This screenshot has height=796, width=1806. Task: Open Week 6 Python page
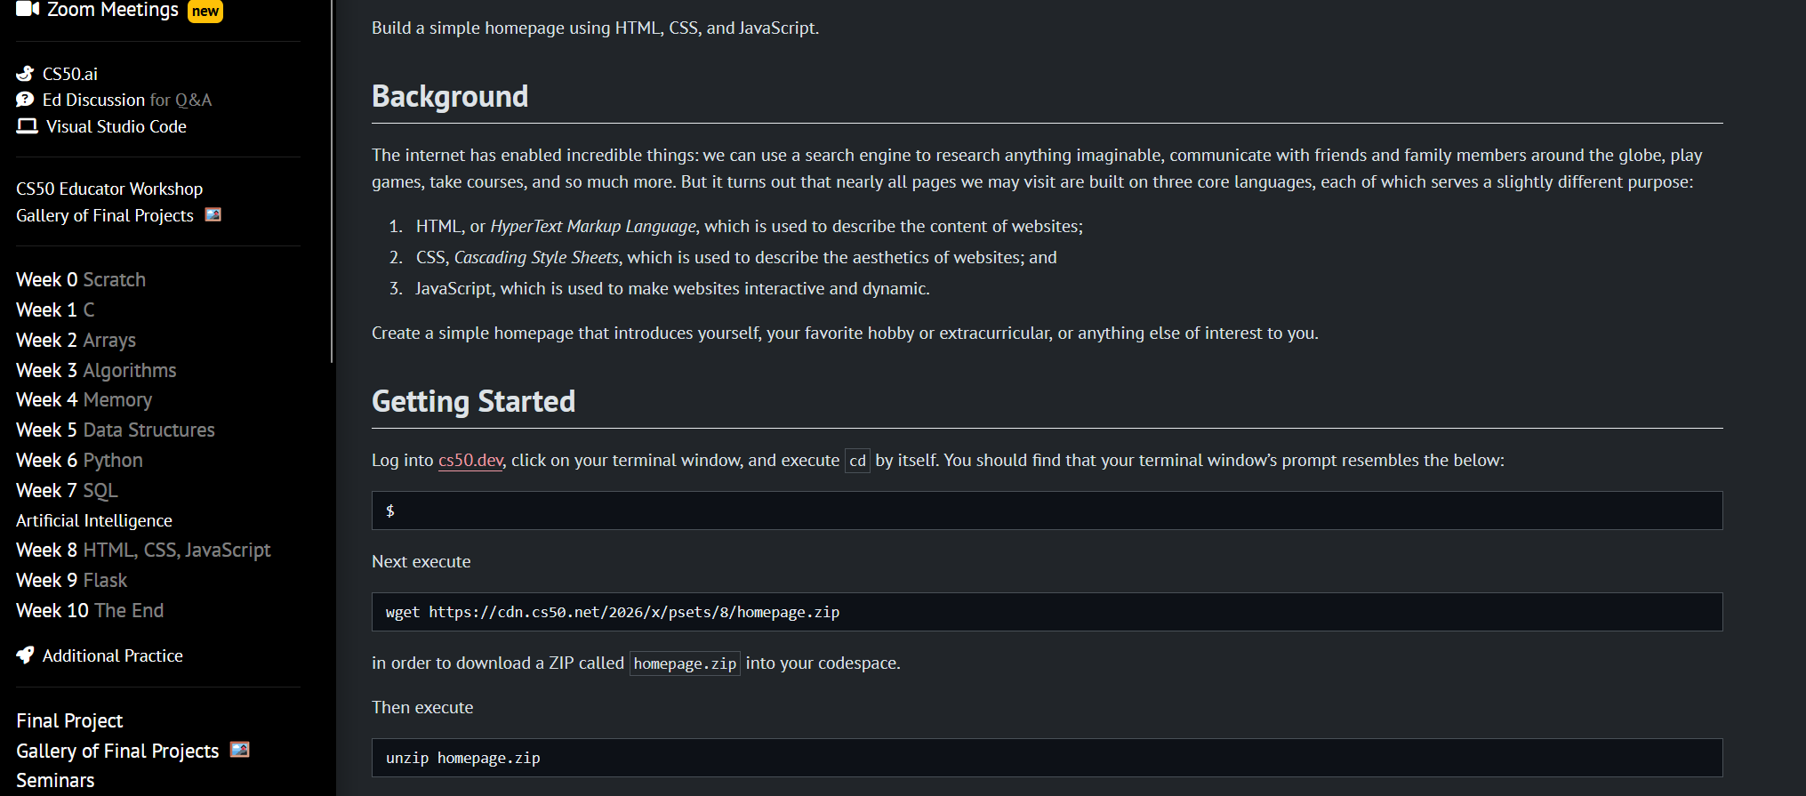pyautogui.click(x=79, y=460)
